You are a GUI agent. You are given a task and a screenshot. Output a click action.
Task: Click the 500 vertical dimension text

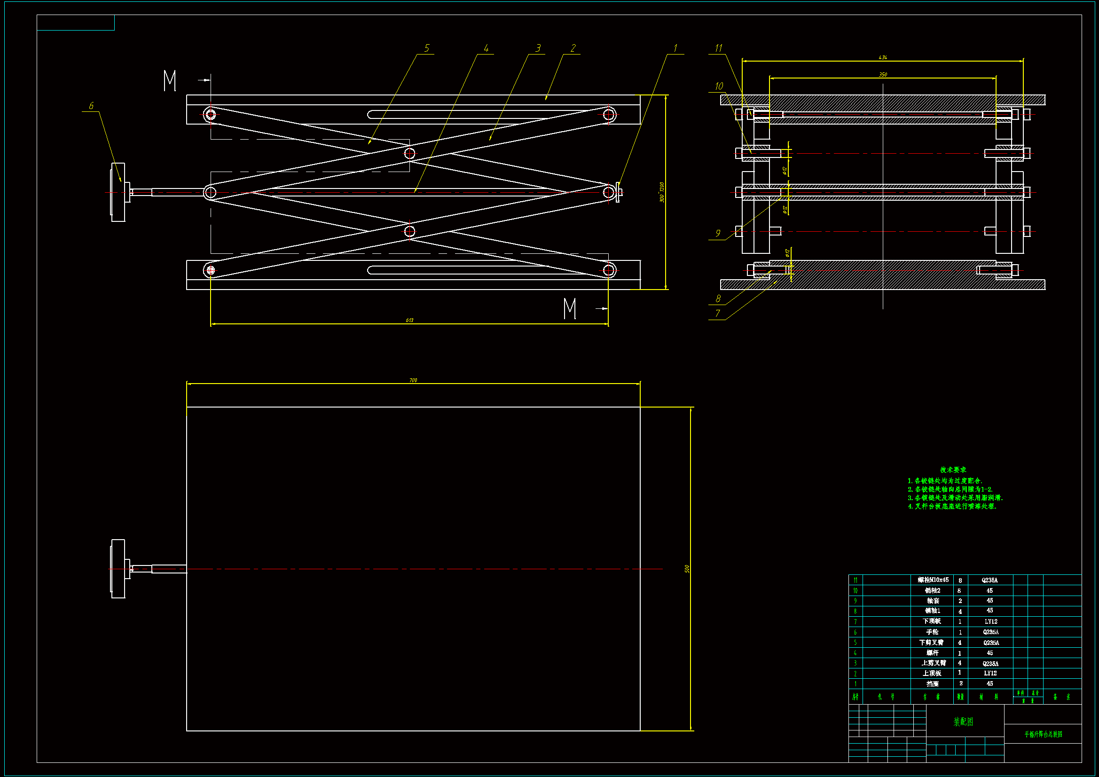(x=687, y=569)
